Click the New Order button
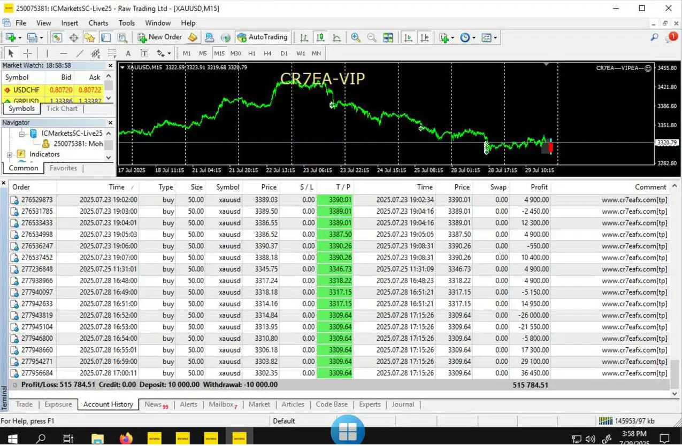682x446 pixels. (159, 37)
